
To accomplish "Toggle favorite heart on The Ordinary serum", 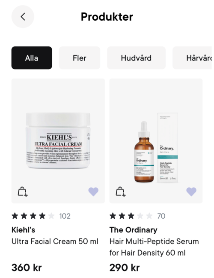I will click(x=191, y=192).
